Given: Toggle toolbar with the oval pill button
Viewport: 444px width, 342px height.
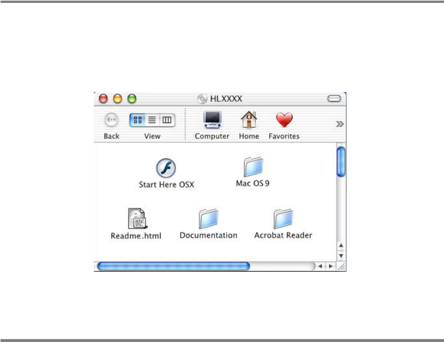Looking at the screenshot, I should click(334, 98).
